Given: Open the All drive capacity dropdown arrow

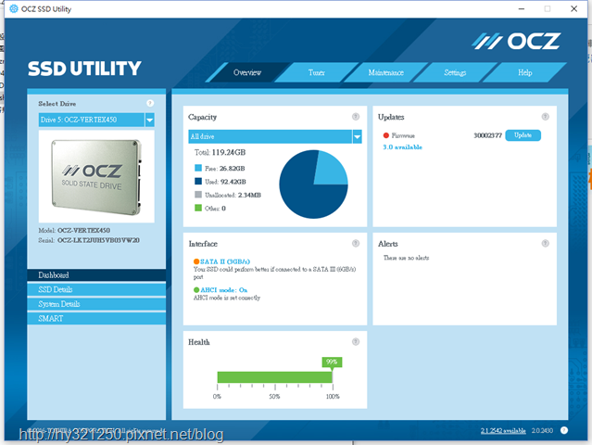Looking at the screenshot, I should coord(357,137).
